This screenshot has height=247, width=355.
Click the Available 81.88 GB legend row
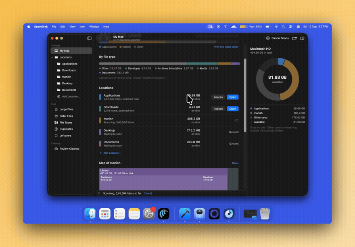coord(278,122)
